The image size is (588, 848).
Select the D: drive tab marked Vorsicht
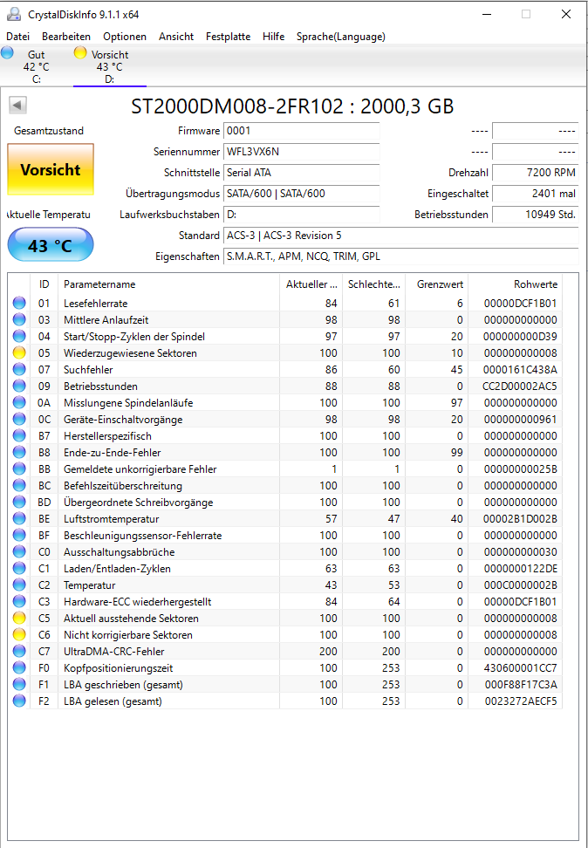coord(110,66)
